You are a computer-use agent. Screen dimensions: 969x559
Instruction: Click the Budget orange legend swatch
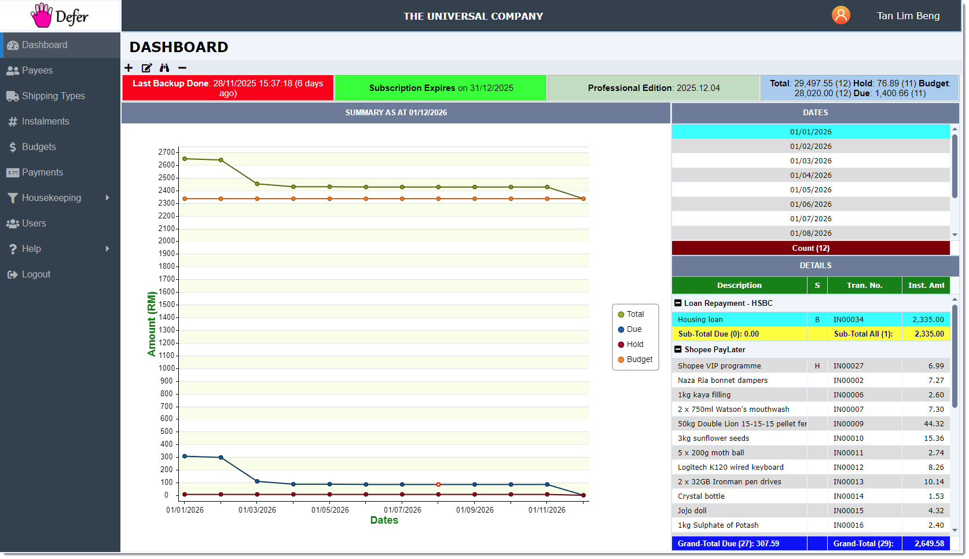click(621, 360)
